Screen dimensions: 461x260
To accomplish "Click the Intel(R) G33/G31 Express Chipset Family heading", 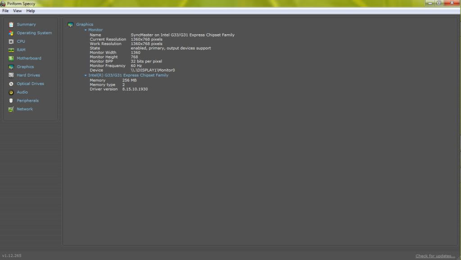I will [128, 75].
